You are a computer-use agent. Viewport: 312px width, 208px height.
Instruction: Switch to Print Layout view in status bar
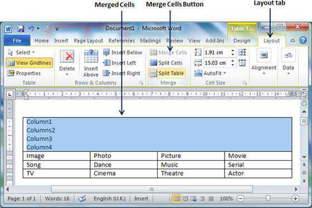[176, 199]
